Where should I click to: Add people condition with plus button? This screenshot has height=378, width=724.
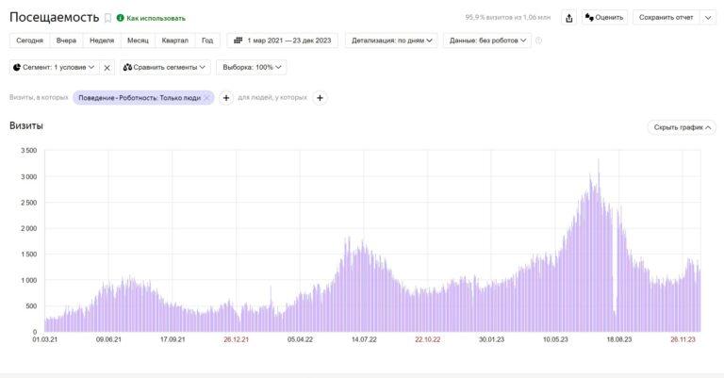(x=320, y=98)
